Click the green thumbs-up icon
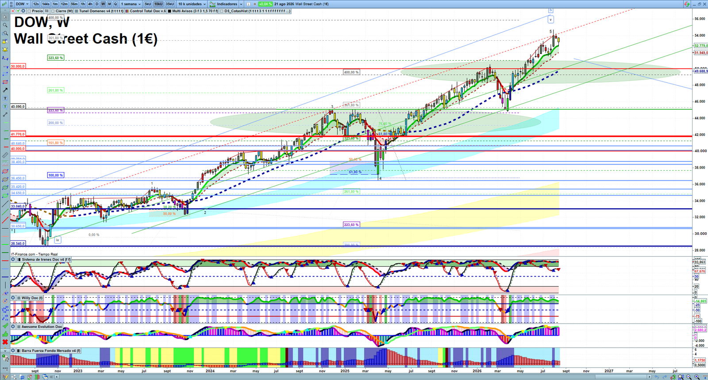Screen dimensions: 708x380 [x=5, y=334]
